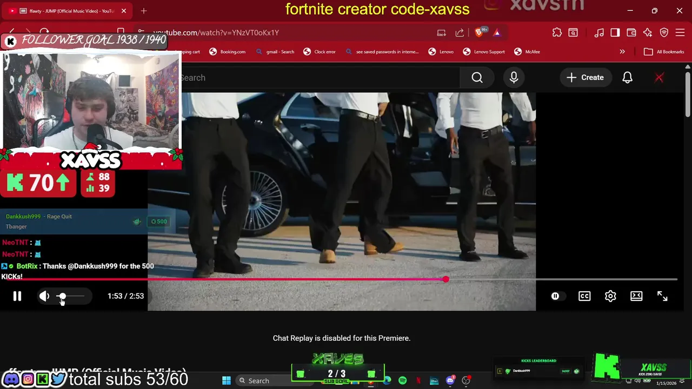Start voice search with microphone icon

(x=514, y=78)
